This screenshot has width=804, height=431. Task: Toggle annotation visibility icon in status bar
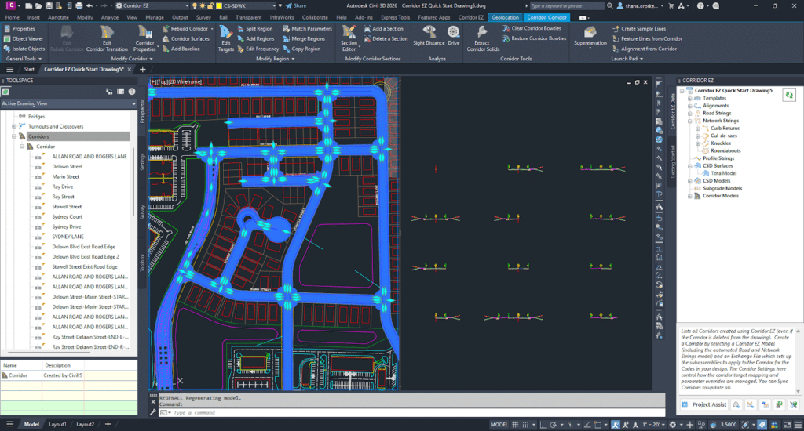click(x=616, y=425)
